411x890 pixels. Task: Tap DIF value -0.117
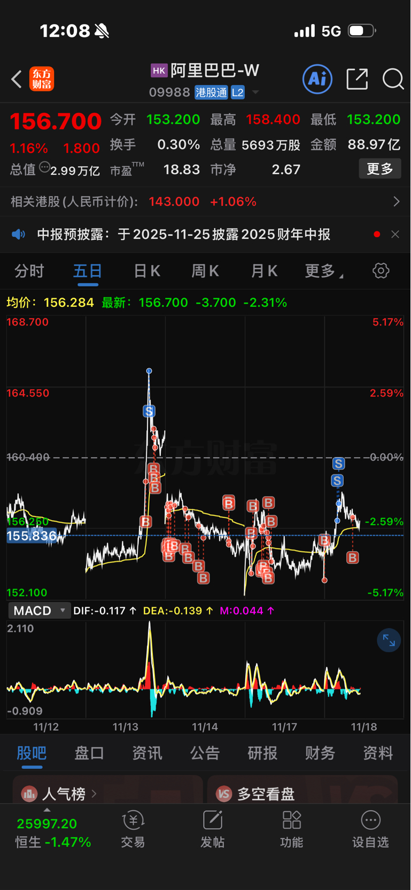pyautogui.click(x=111, y=610)
